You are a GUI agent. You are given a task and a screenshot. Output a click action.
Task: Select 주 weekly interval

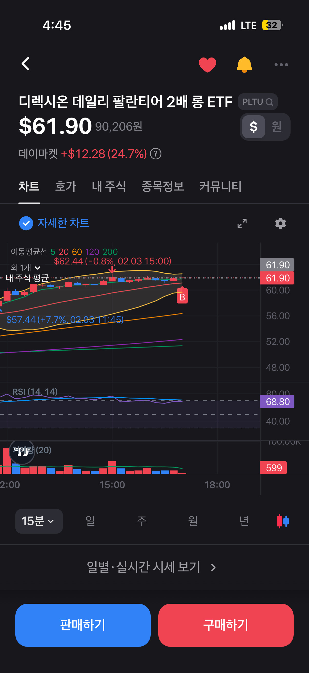(x=142, y=521)
